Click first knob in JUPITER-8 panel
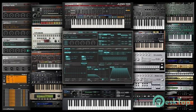 6,33
